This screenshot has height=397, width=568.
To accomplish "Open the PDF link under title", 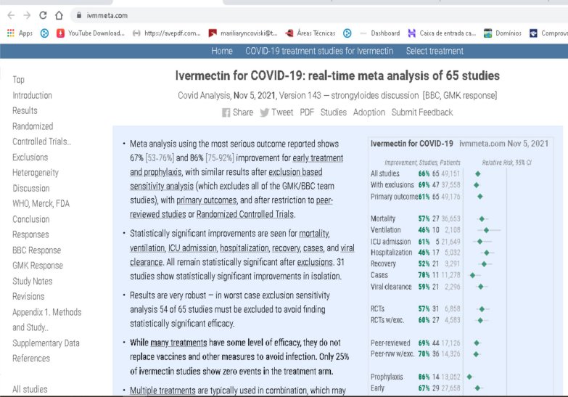I will pyautogui.click(x=307, y=112).
